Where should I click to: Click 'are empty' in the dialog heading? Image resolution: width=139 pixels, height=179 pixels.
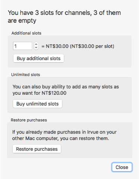[x=22, y=21]
